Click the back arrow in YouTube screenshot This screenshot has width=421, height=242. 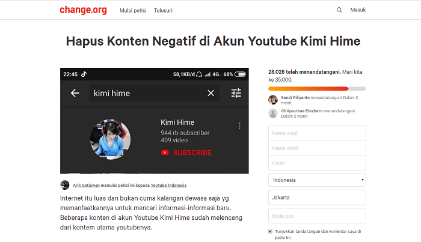tap(75, 93)
